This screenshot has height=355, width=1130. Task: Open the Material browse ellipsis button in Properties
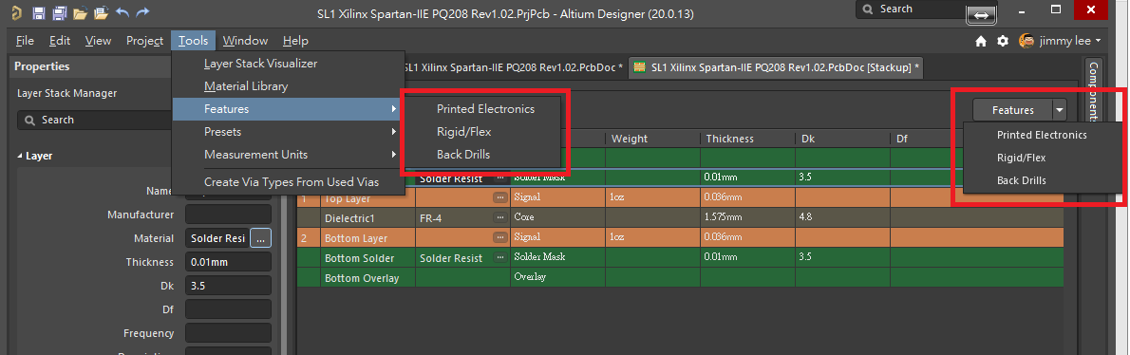261,238
